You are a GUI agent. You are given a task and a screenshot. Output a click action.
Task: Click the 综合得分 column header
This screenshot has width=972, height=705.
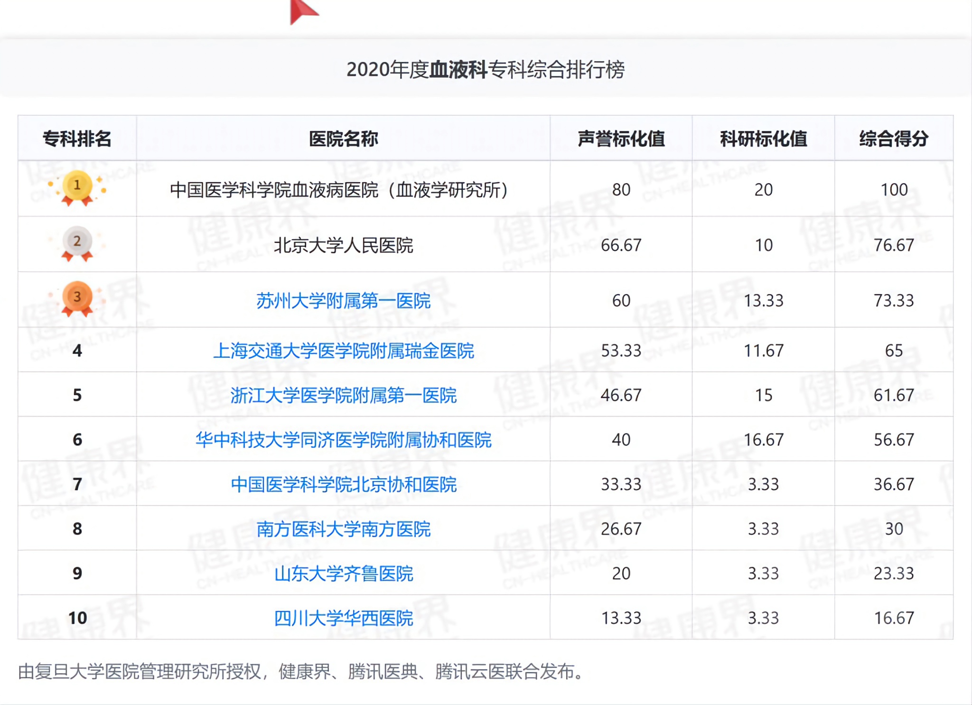(894, 139)
